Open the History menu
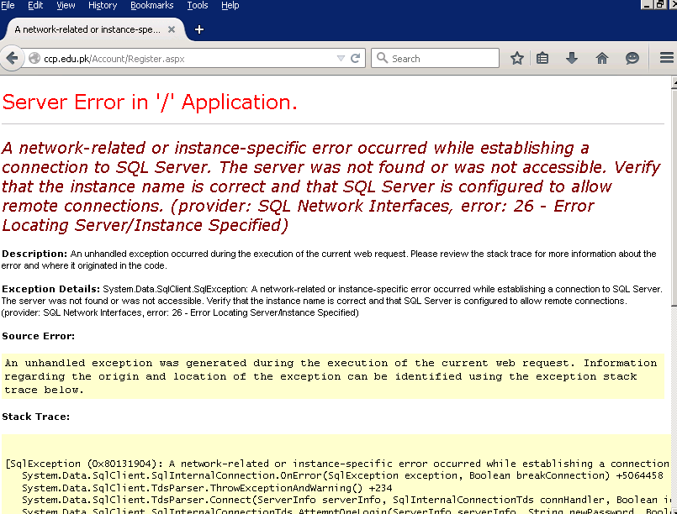 [x=103, y=5]
